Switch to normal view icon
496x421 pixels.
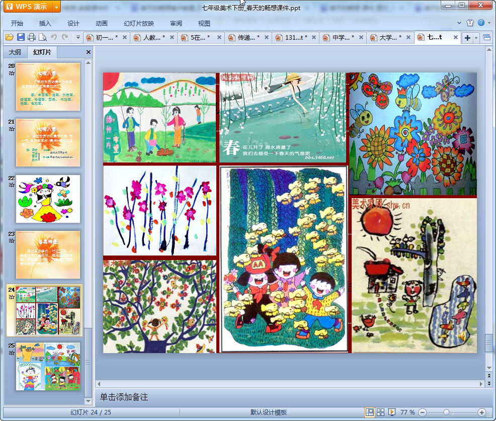(x=369, y=412)
